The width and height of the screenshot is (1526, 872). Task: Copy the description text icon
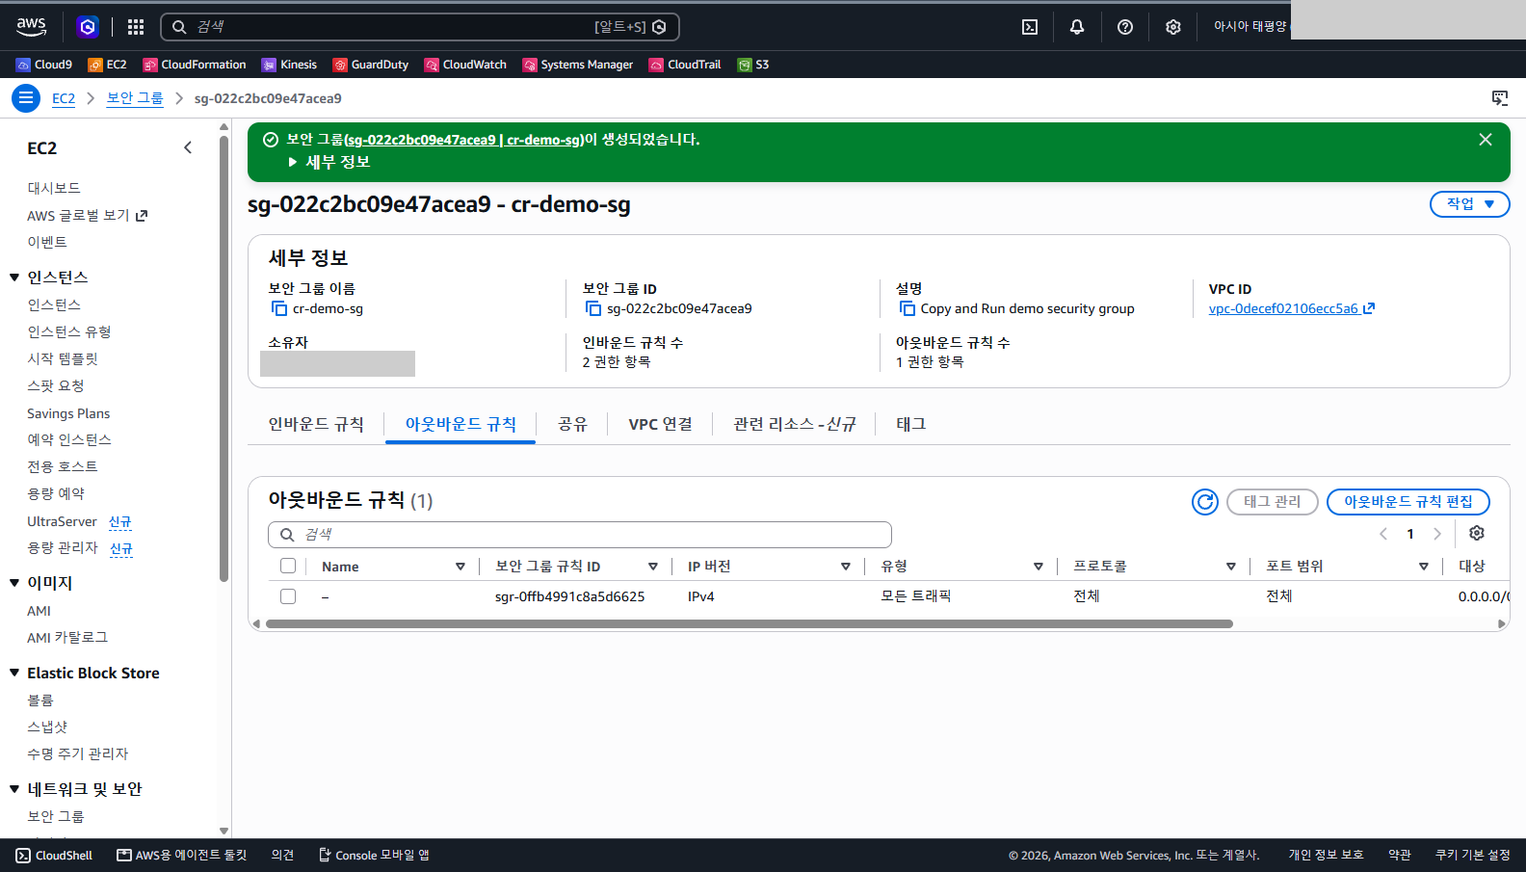(908, 308)
